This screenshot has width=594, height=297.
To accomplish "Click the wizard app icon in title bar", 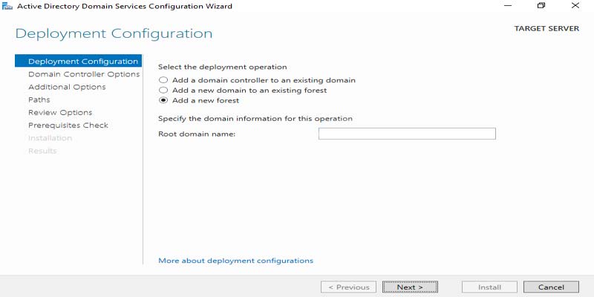I will pyautogui.click(x=7, y=6).
